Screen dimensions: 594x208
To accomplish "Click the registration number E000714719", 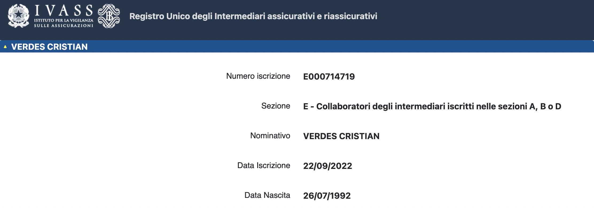I will 329,77.
